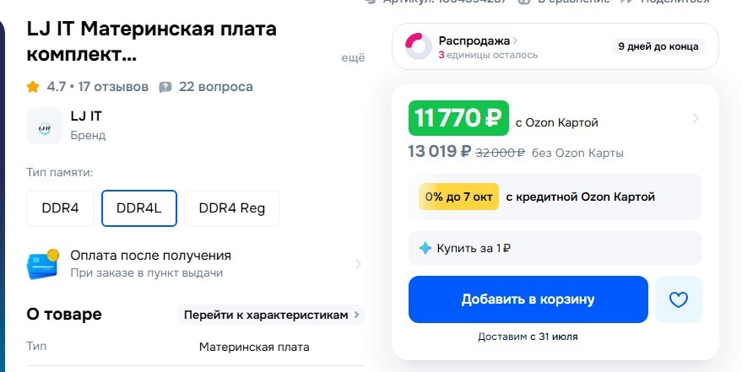Select DDR4 memory type
742x372 pixels.
[x=60, y=208]
